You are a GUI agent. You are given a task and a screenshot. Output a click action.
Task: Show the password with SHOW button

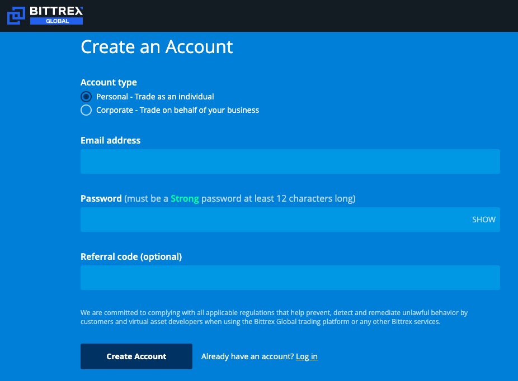(484, 220)
